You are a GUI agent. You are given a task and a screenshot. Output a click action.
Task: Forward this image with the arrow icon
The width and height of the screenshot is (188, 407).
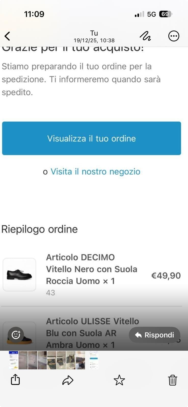click(68, 380)
